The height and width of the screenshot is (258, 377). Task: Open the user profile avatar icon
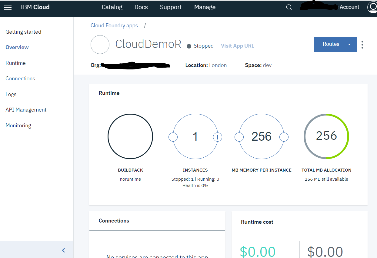[372, 7]
